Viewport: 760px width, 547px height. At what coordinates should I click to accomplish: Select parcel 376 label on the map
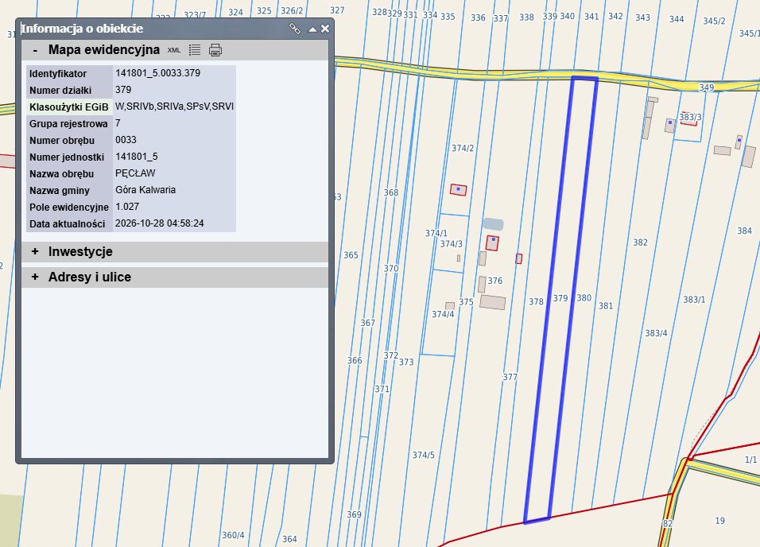494,281
